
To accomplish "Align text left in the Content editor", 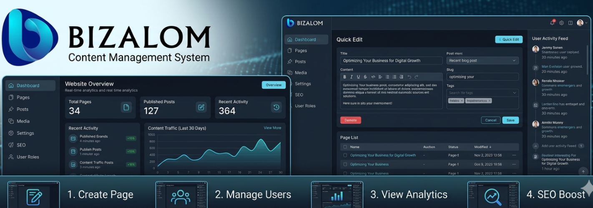I will coord(380,77).
